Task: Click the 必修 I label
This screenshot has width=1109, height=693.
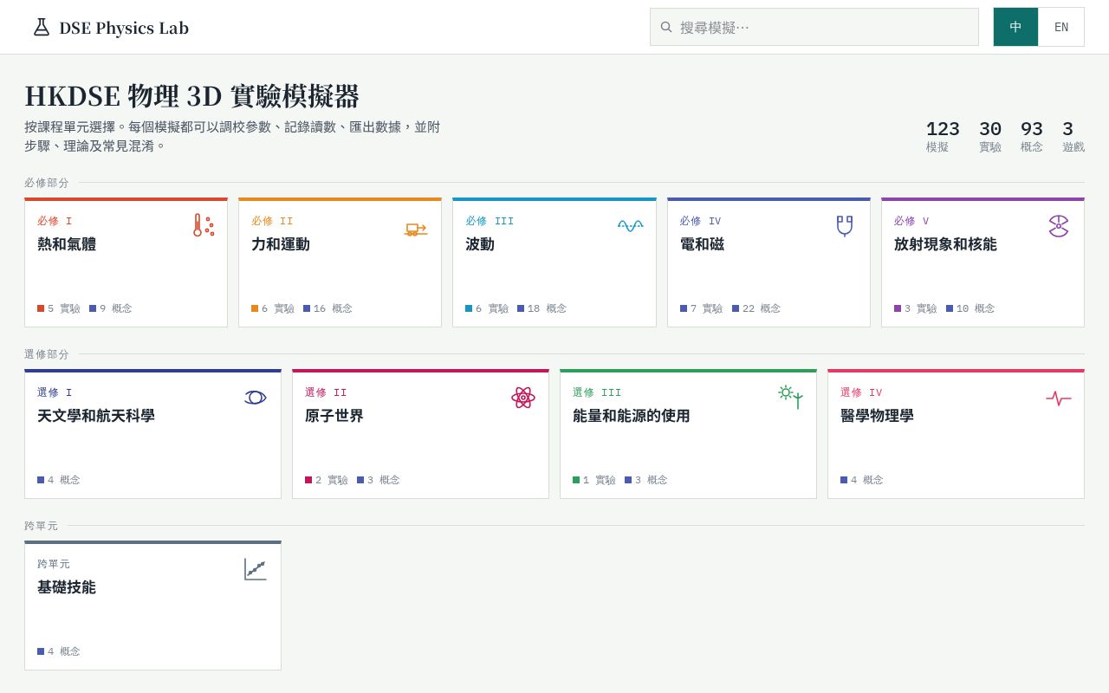Action: (x=55, y=221)
